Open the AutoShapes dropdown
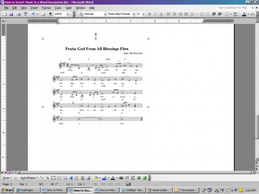 click(29, 178)
